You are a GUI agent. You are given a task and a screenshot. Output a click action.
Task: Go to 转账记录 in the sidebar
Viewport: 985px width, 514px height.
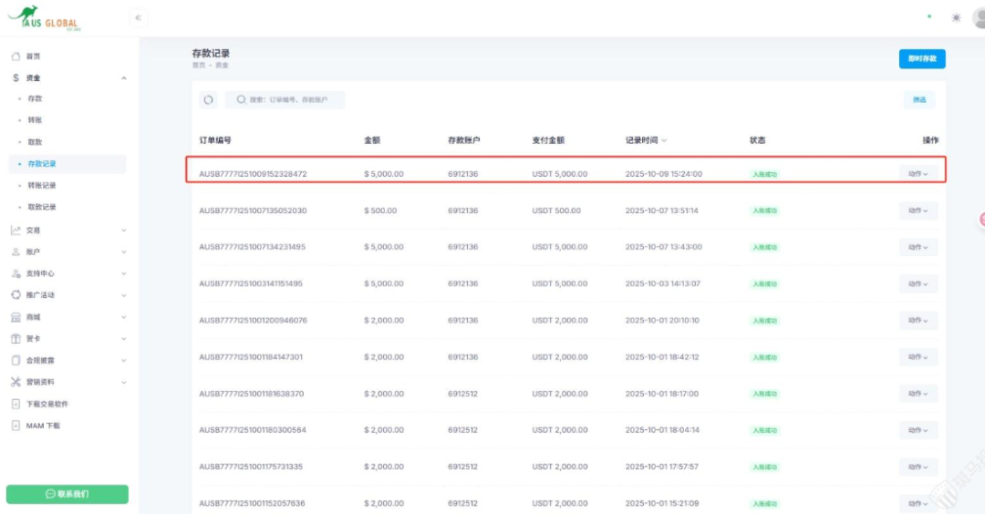(42, 185)
